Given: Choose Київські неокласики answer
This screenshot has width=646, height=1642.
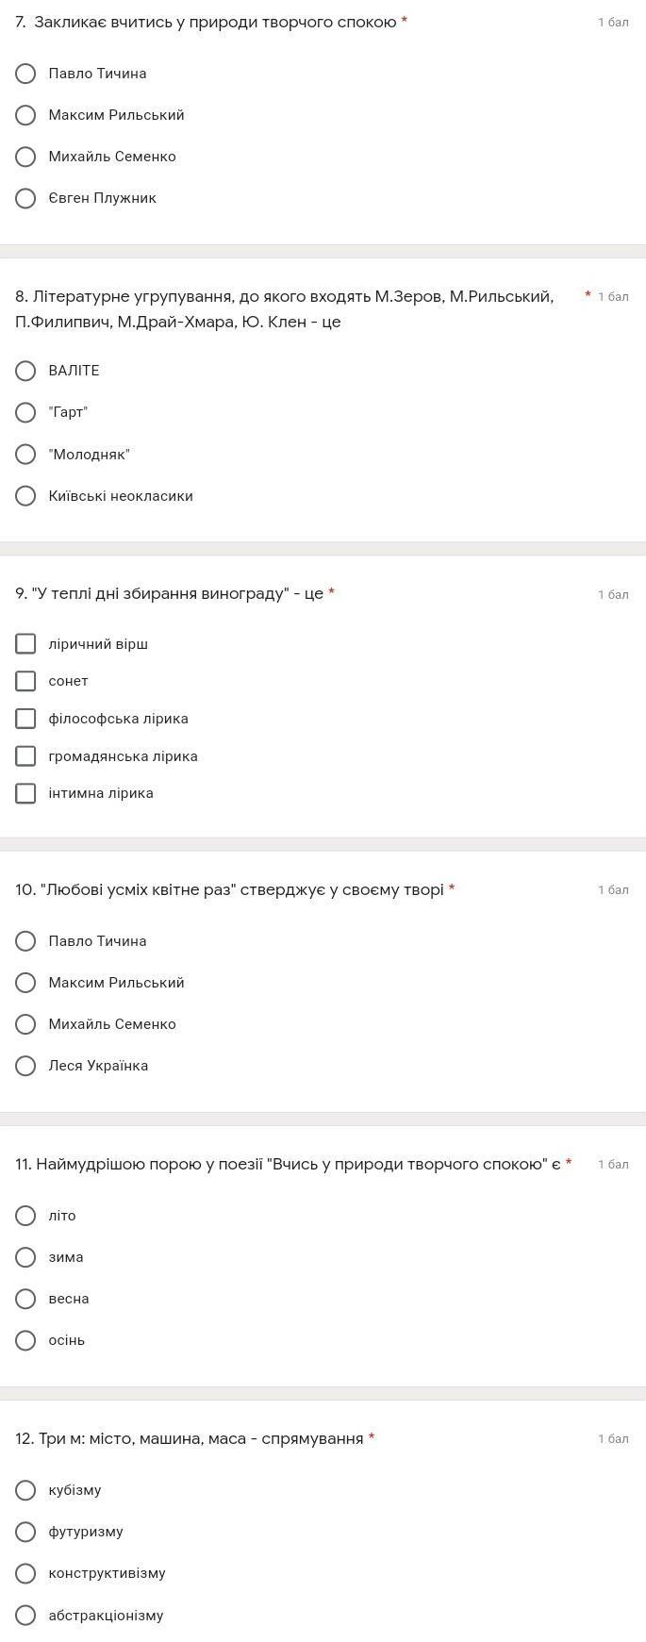Looking at the screenshot, I should coord(25,496).
